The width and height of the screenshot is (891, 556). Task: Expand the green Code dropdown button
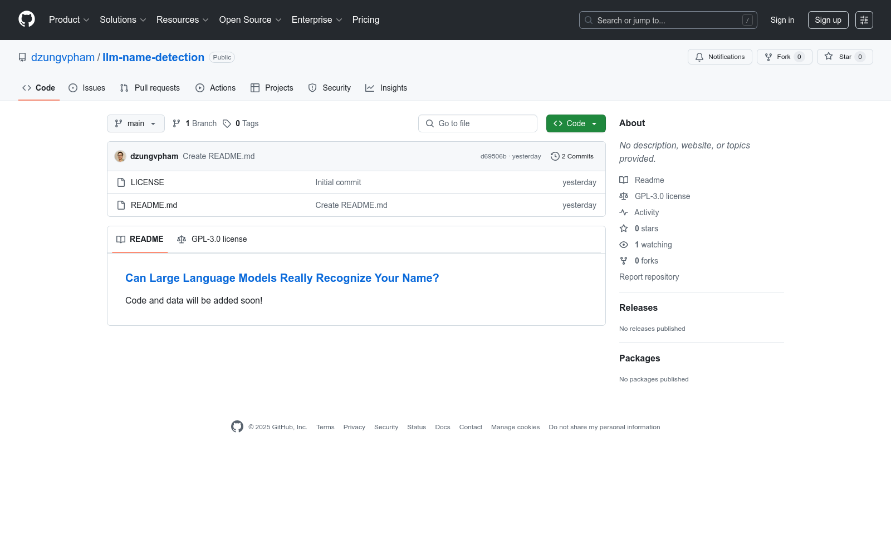(576, 123)
